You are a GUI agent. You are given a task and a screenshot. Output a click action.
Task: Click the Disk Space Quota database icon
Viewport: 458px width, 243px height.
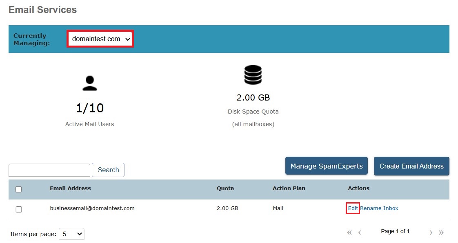point(253,75)
